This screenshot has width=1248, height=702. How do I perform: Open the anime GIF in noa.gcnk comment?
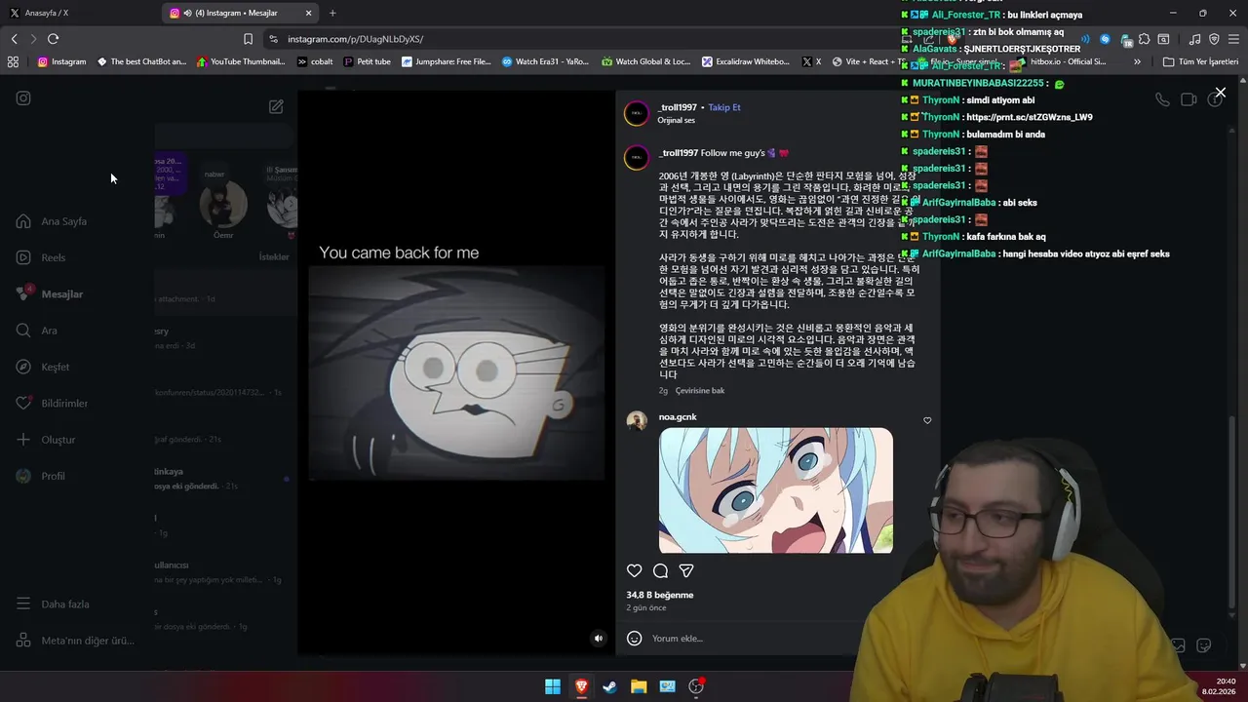pos(776,490)
